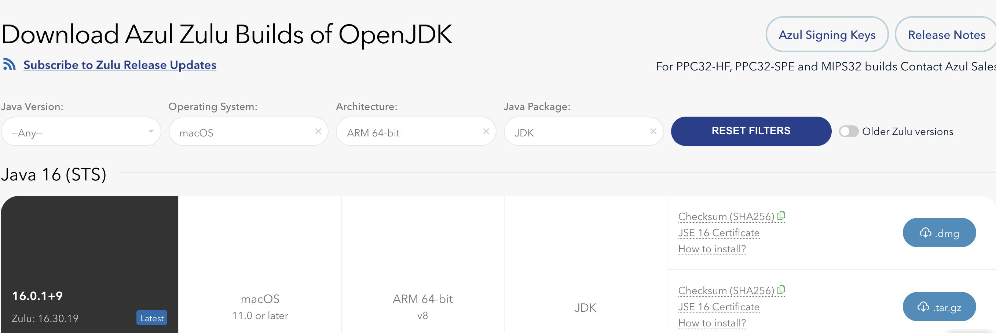
Task: Open Azul Signing Keys
Action: (x=827, y=34)
